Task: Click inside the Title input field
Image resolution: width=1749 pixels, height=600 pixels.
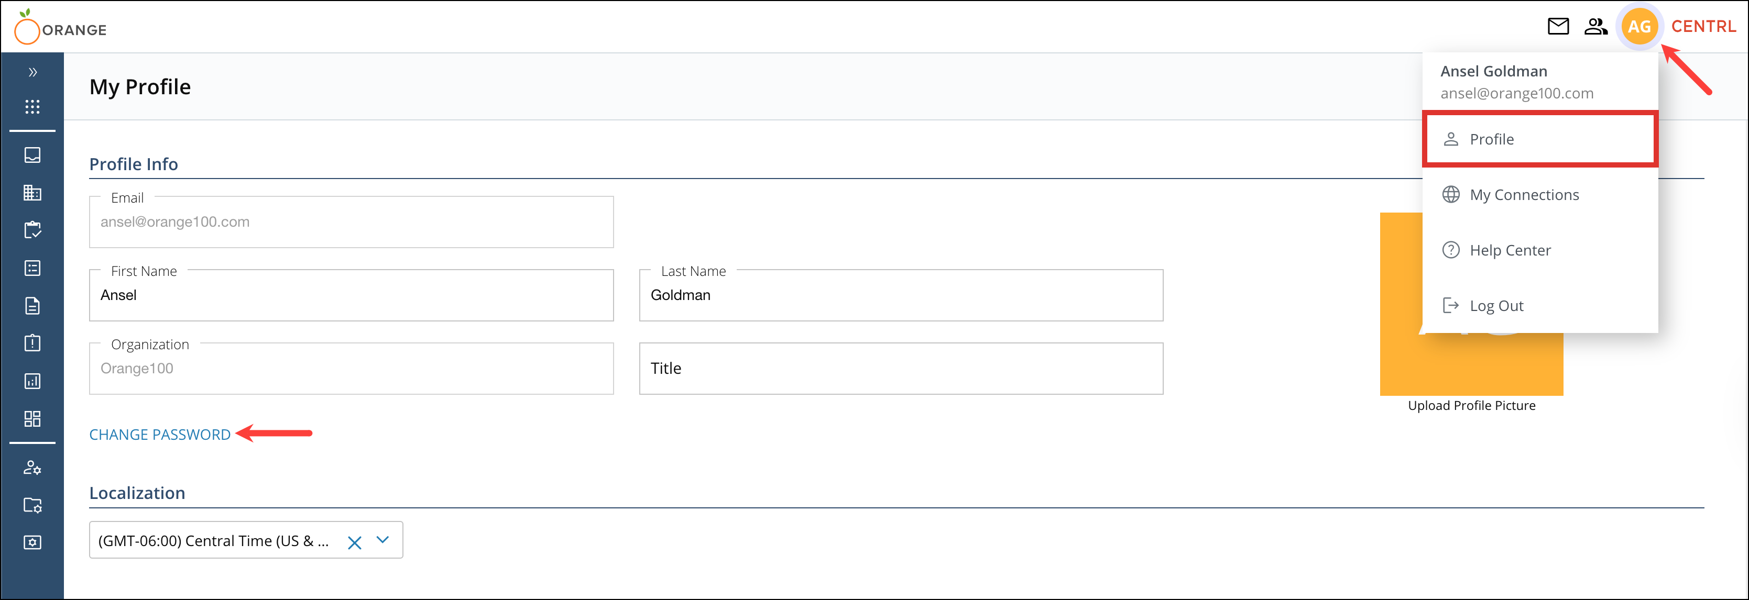Action: tap(901, 369)
